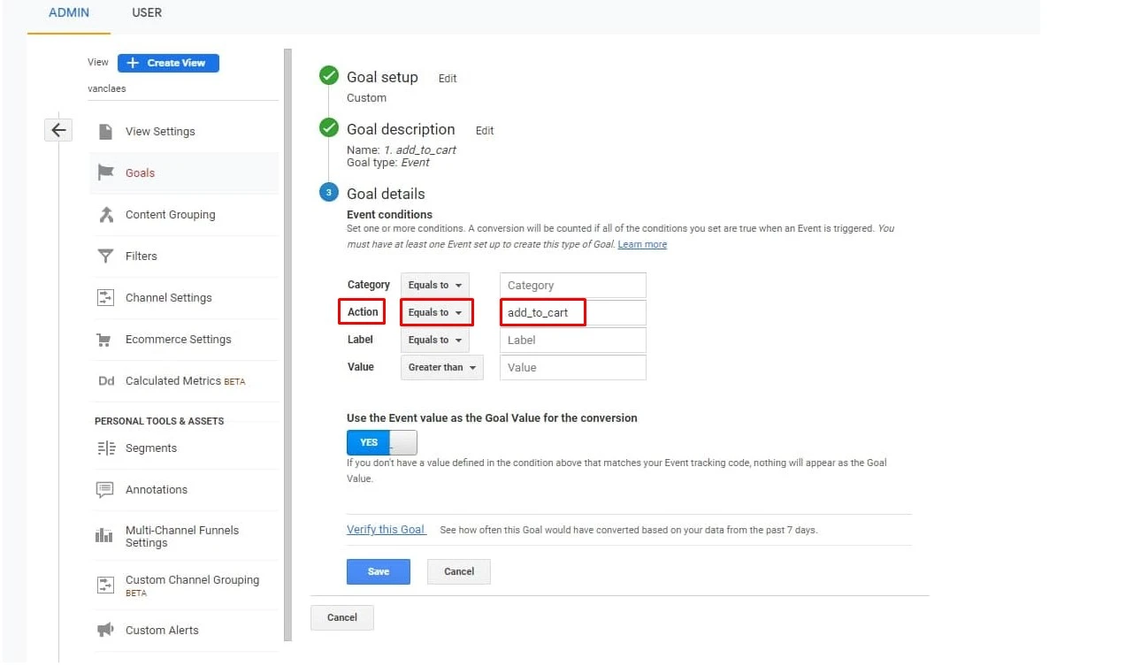The height and width of the screenshot is (666, 1141).
Task: Select the Segments icon
Action: (106, 449)
